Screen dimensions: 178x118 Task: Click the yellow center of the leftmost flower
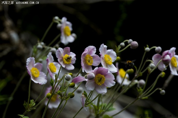pos(35,72)
